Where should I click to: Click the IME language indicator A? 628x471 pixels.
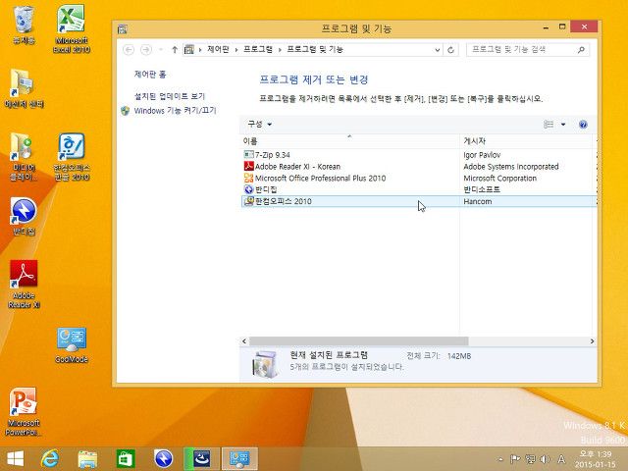point(561,459)
